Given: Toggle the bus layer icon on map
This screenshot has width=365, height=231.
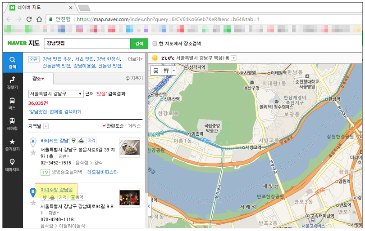Looking at the screenshot, I should (156, 71).
